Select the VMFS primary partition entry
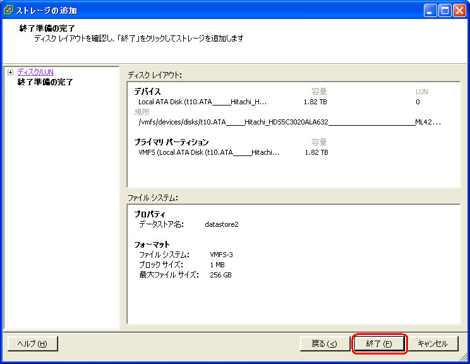 [208, 152]
